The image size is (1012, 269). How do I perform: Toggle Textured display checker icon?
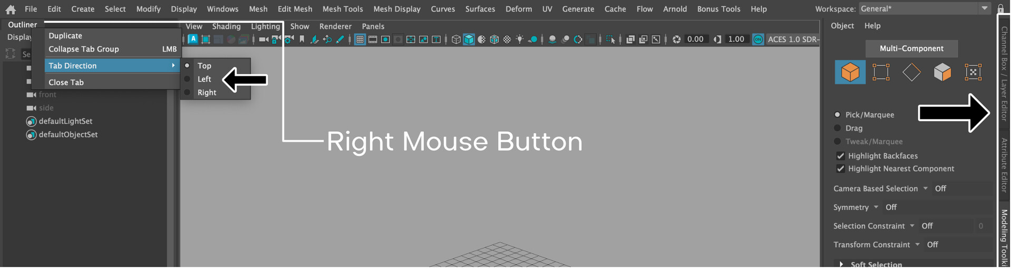point(507,39)
